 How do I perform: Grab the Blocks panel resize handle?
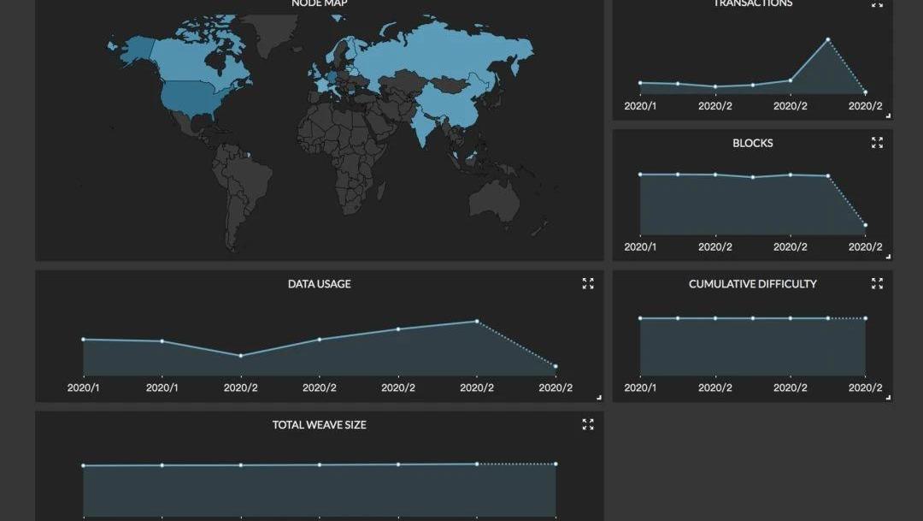888,256
